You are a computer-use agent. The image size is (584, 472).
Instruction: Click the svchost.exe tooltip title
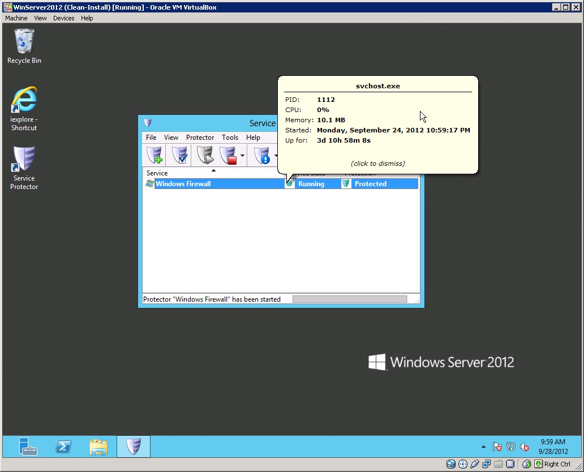point(377,86)
